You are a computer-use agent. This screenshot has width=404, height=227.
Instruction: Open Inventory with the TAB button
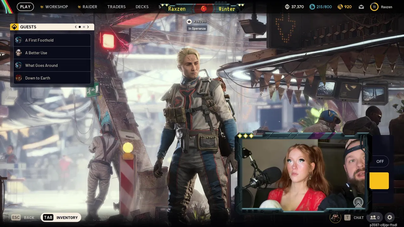click(x=61, y=218)
